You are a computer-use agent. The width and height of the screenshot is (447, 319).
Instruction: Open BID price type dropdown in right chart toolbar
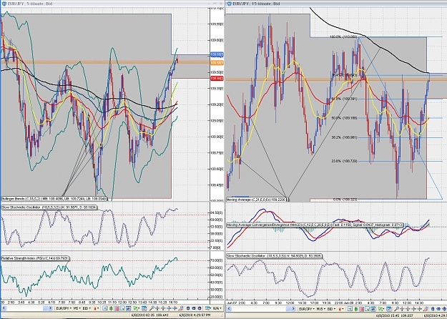pyautogui.click(x=332, y=309)
